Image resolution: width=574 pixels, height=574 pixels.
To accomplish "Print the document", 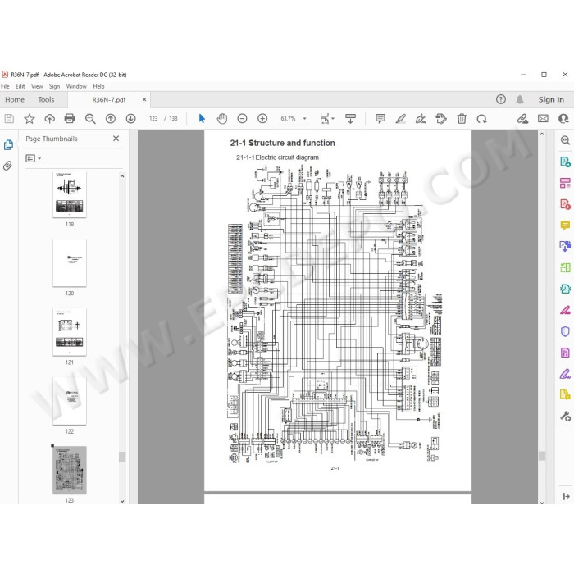I will click(x=70, y=119).
